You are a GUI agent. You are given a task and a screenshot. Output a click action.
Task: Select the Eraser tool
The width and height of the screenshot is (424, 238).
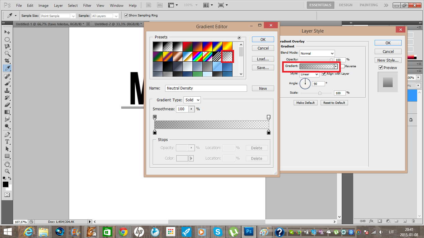(7, 105)
